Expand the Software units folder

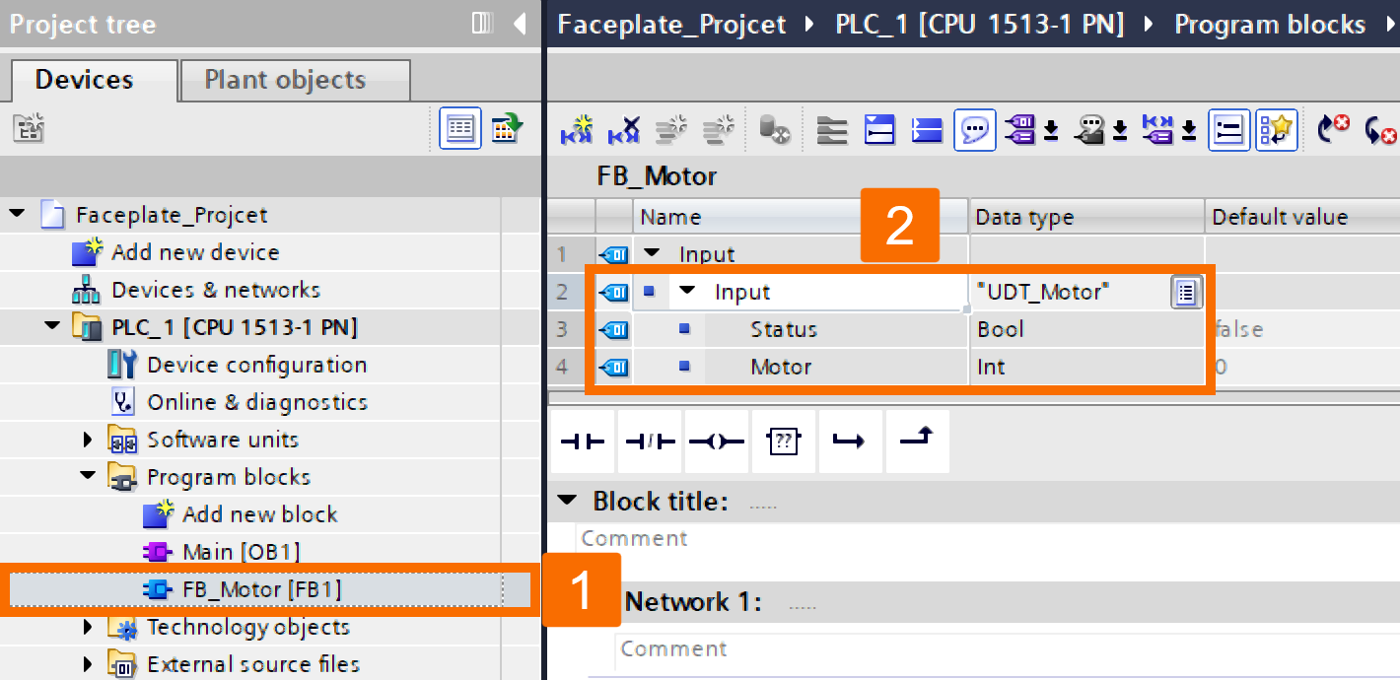click(87, 439)
